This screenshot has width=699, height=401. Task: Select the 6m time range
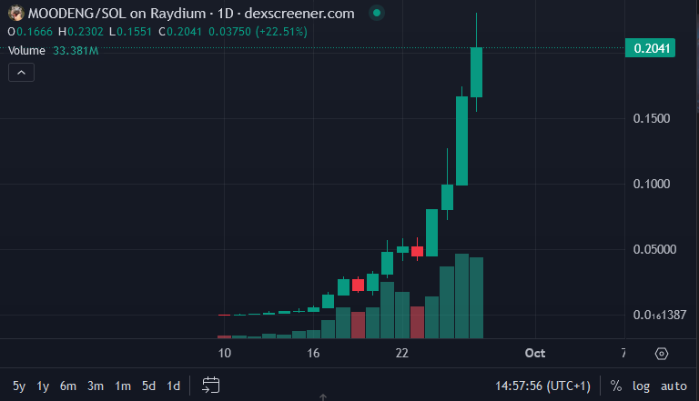coord(68,386)
